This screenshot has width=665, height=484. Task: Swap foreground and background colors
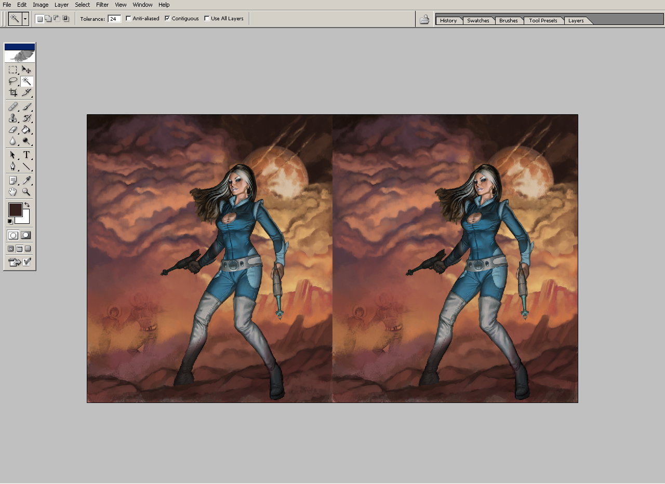click(x=27, y=205)
